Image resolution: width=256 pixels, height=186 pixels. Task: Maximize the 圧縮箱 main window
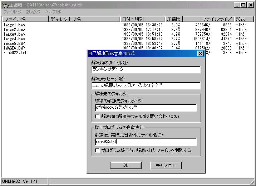(243, 5)
